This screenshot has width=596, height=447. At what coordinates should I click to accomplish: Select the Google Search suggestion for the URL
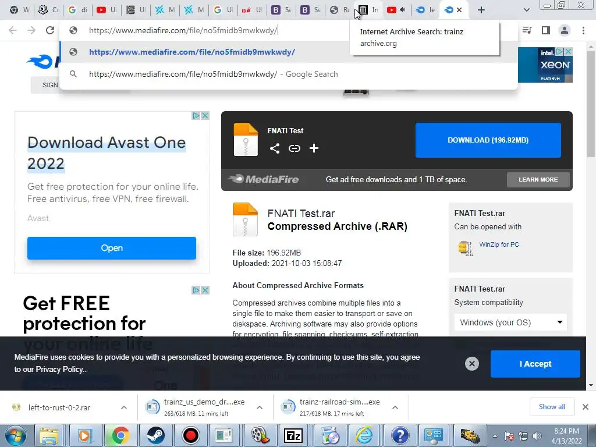289,74
